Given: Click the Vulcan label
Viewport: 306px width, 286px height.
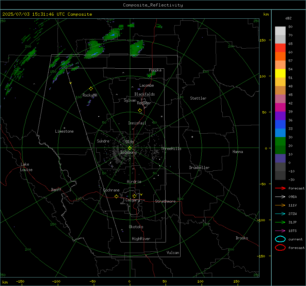Looking at the screenshot, I should [x=173, y=253].
